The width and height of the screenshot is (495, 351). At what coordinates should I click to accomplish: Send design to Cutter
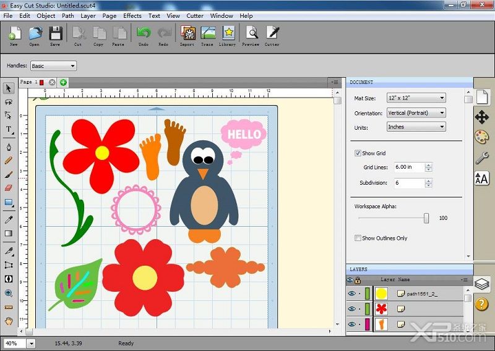coord(272,36)
